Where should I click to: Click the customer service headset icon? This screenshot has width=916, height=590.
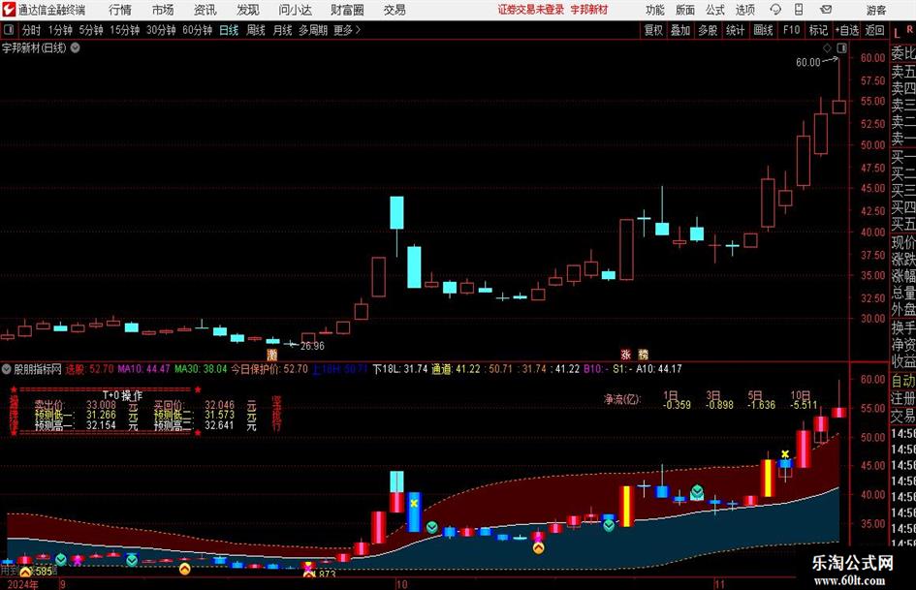pyautogui.click(x=775, y=10)
